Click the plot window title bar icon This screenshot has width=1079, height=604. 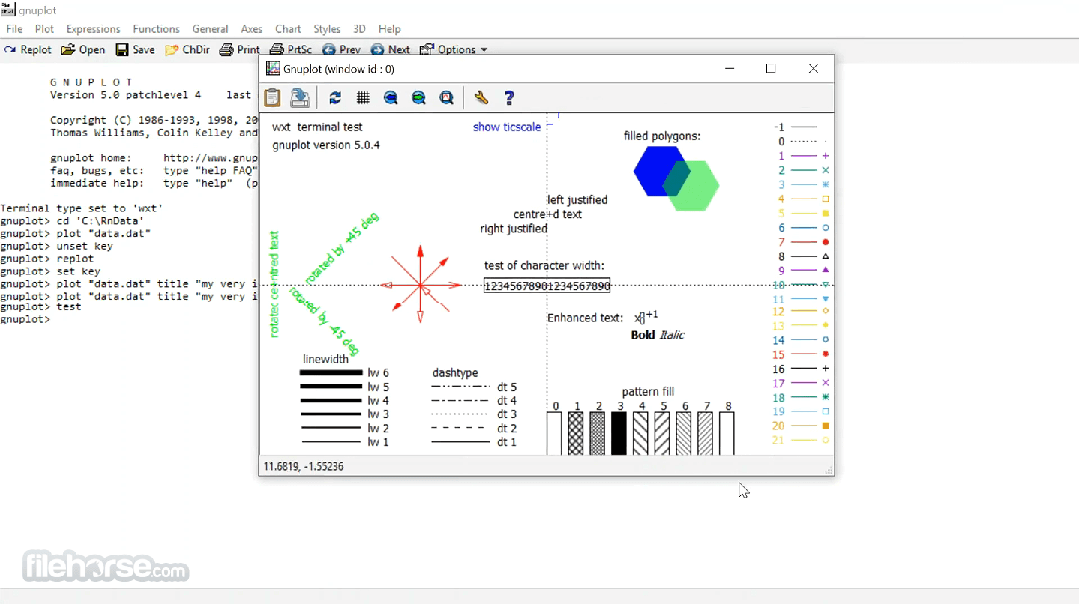274,69
